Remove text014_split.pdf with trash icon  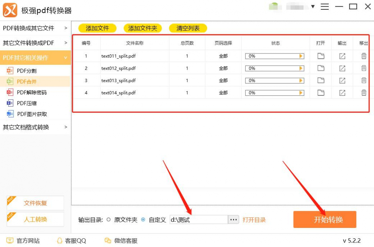[364, 92]
